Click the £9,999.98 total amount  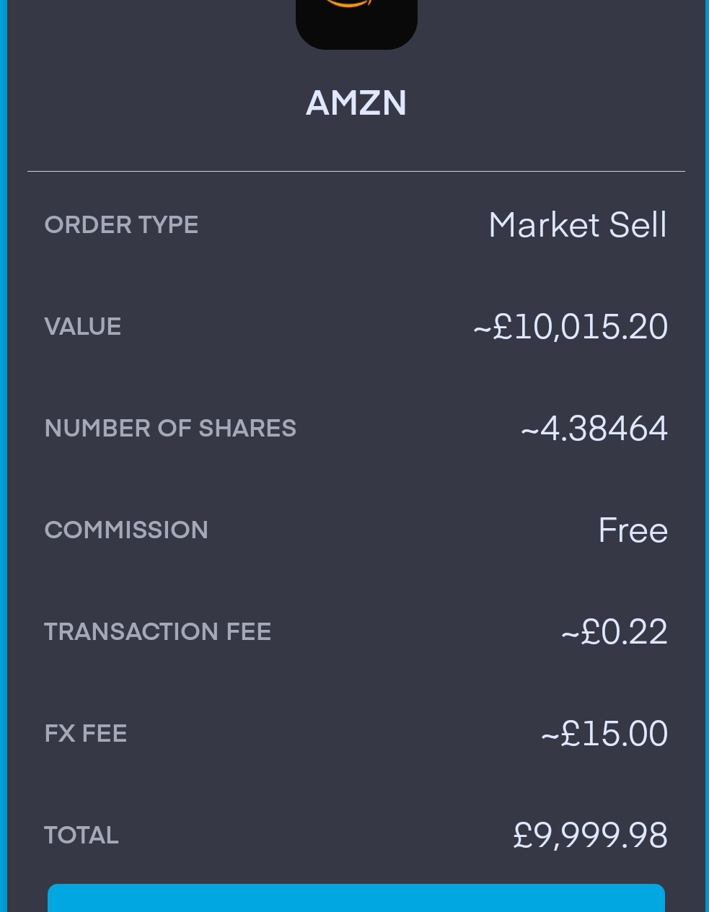(x=590, y=836)
